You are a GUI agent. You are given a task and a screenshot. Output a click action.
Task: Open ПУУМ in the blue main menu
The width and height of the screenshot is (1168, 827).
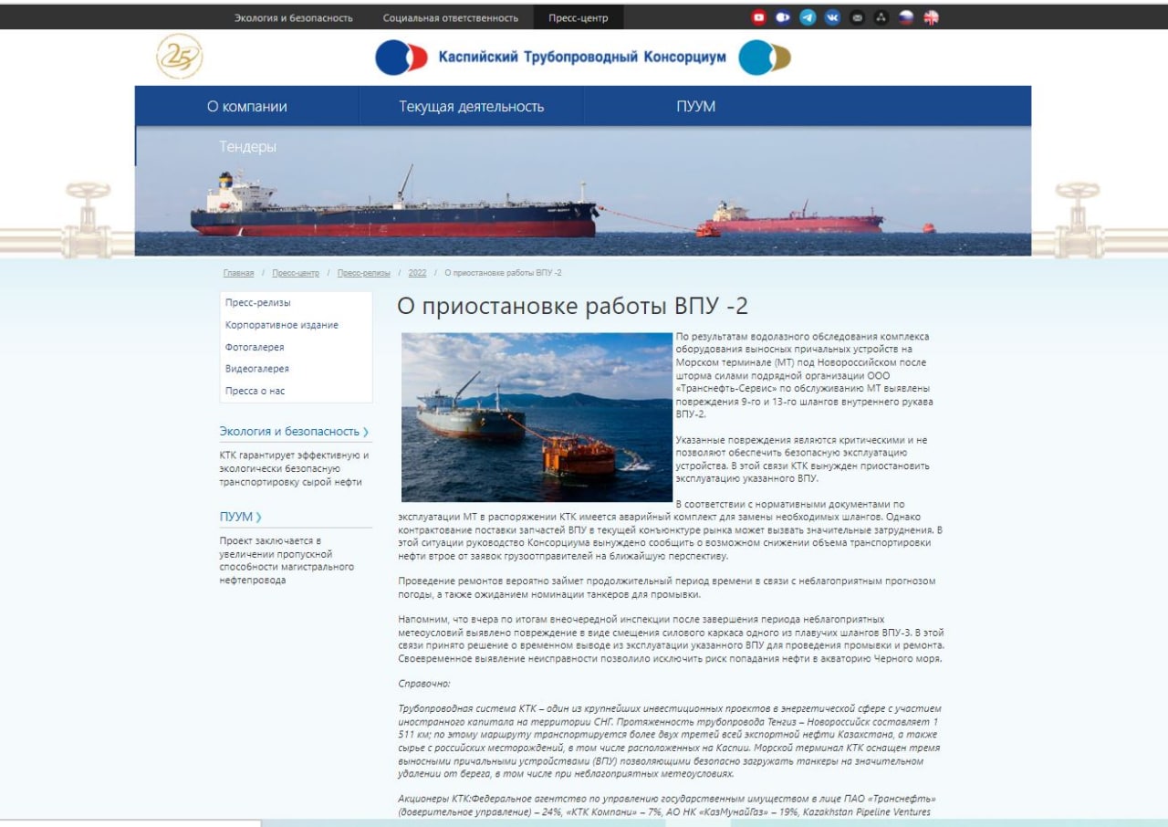696,106
